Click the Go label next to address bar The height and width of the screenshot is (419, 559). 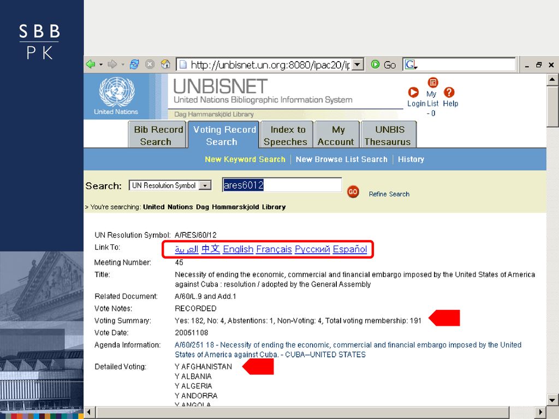(390, 65)
